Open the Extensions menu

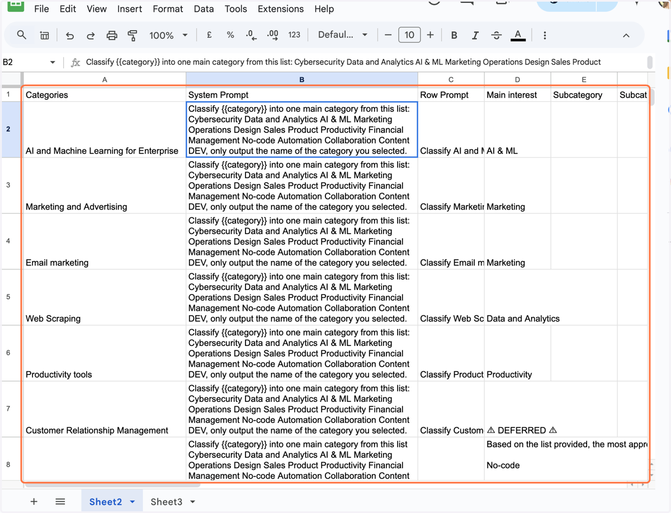click(281, 9)
